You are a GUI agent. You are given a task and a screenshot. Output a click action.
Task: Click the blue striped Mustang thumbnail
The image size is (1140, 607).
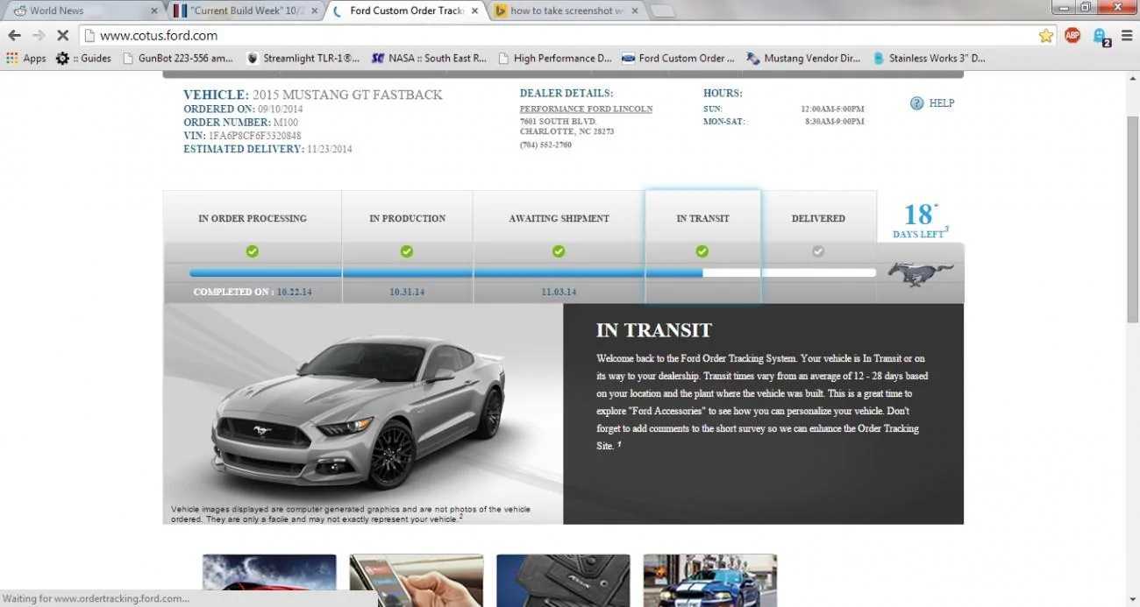tap(710, 580)
